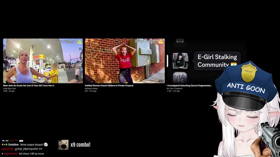Click the dog emote beside 'x9 combo!'
The image size is (280, 157).
[x=63, y=145]
